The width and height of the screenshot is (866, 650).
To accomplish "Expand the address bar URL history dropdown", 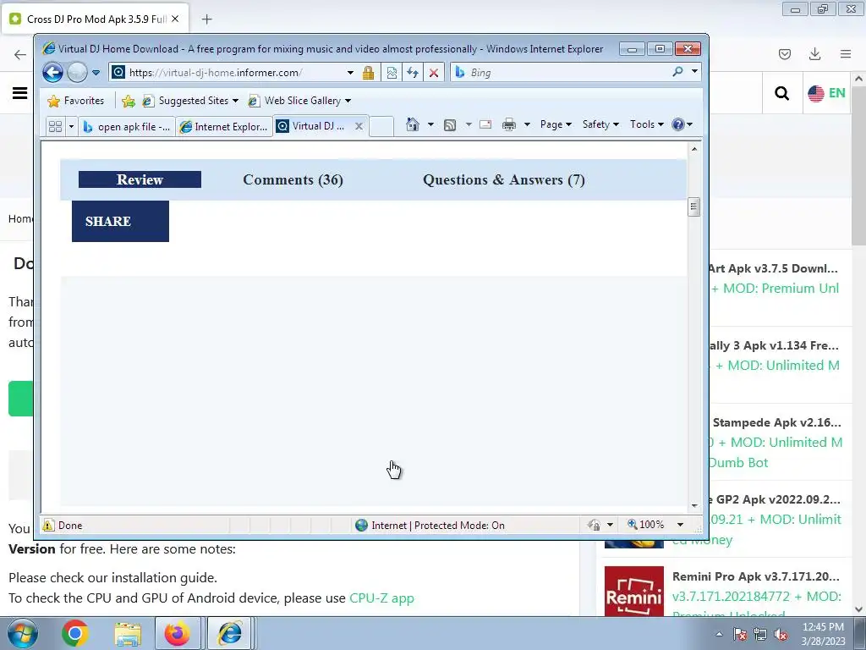I will (350, 73).
